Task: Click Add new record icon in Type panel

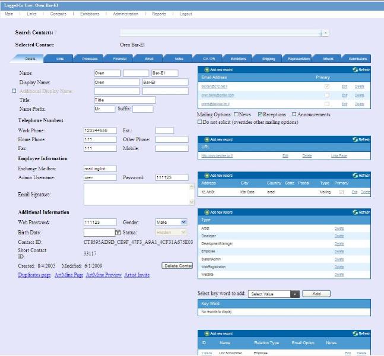Action: [207, 212]
